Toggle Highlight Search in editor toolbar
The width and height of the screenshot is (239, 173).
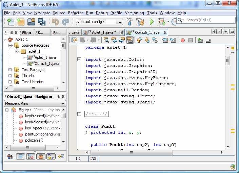tap(130, 40)
